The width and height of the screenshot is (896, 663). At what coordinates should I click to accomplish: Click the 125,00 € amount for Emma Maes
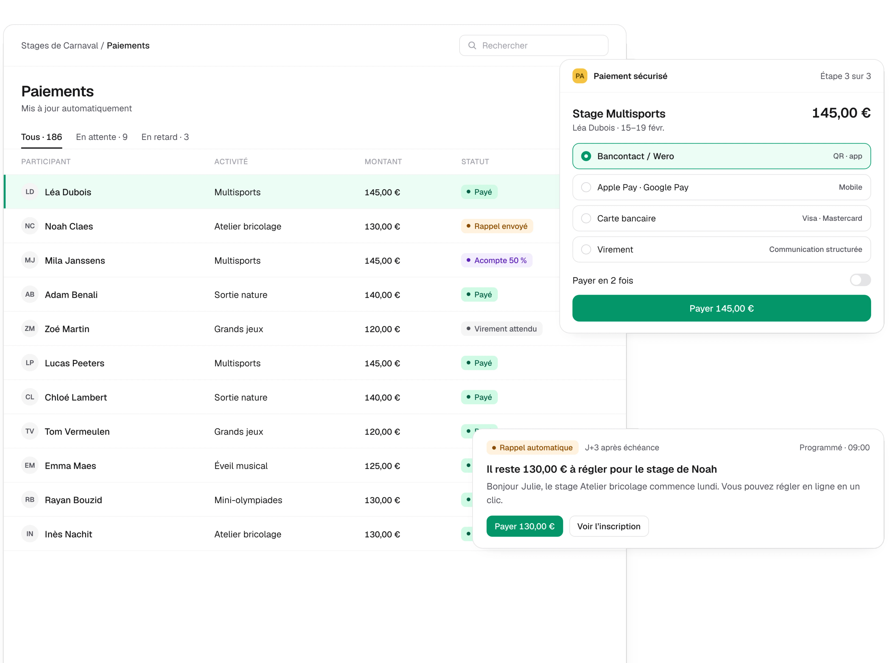382,466
